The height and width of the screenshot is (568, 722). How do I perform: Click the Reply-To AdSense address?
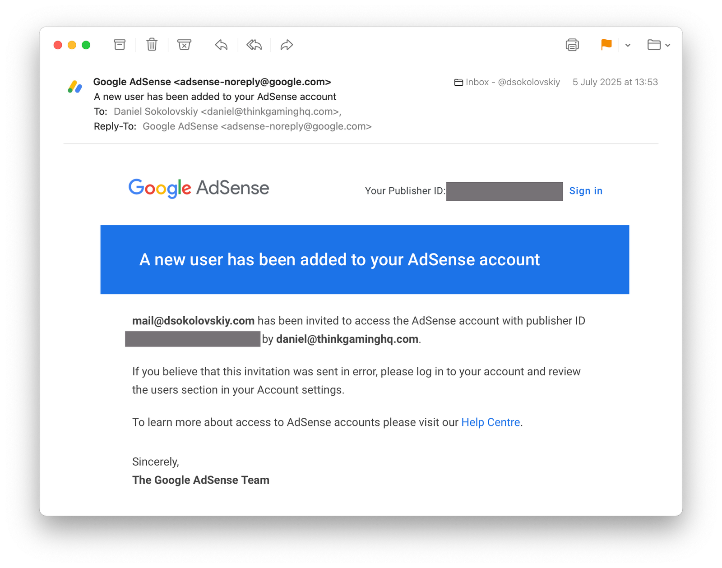[x=257, y=126]
